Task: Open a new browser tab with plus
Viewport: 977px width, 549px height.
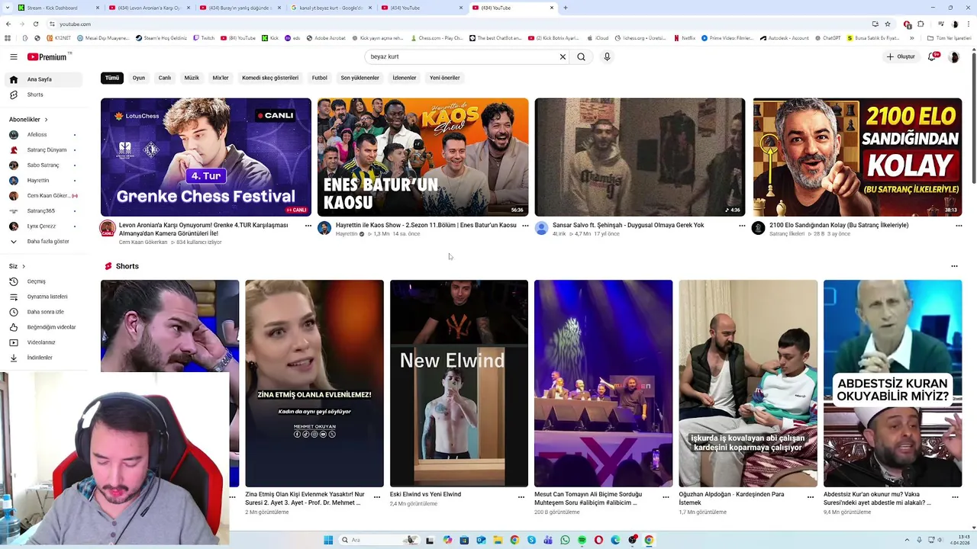Action: pos(565,8)
